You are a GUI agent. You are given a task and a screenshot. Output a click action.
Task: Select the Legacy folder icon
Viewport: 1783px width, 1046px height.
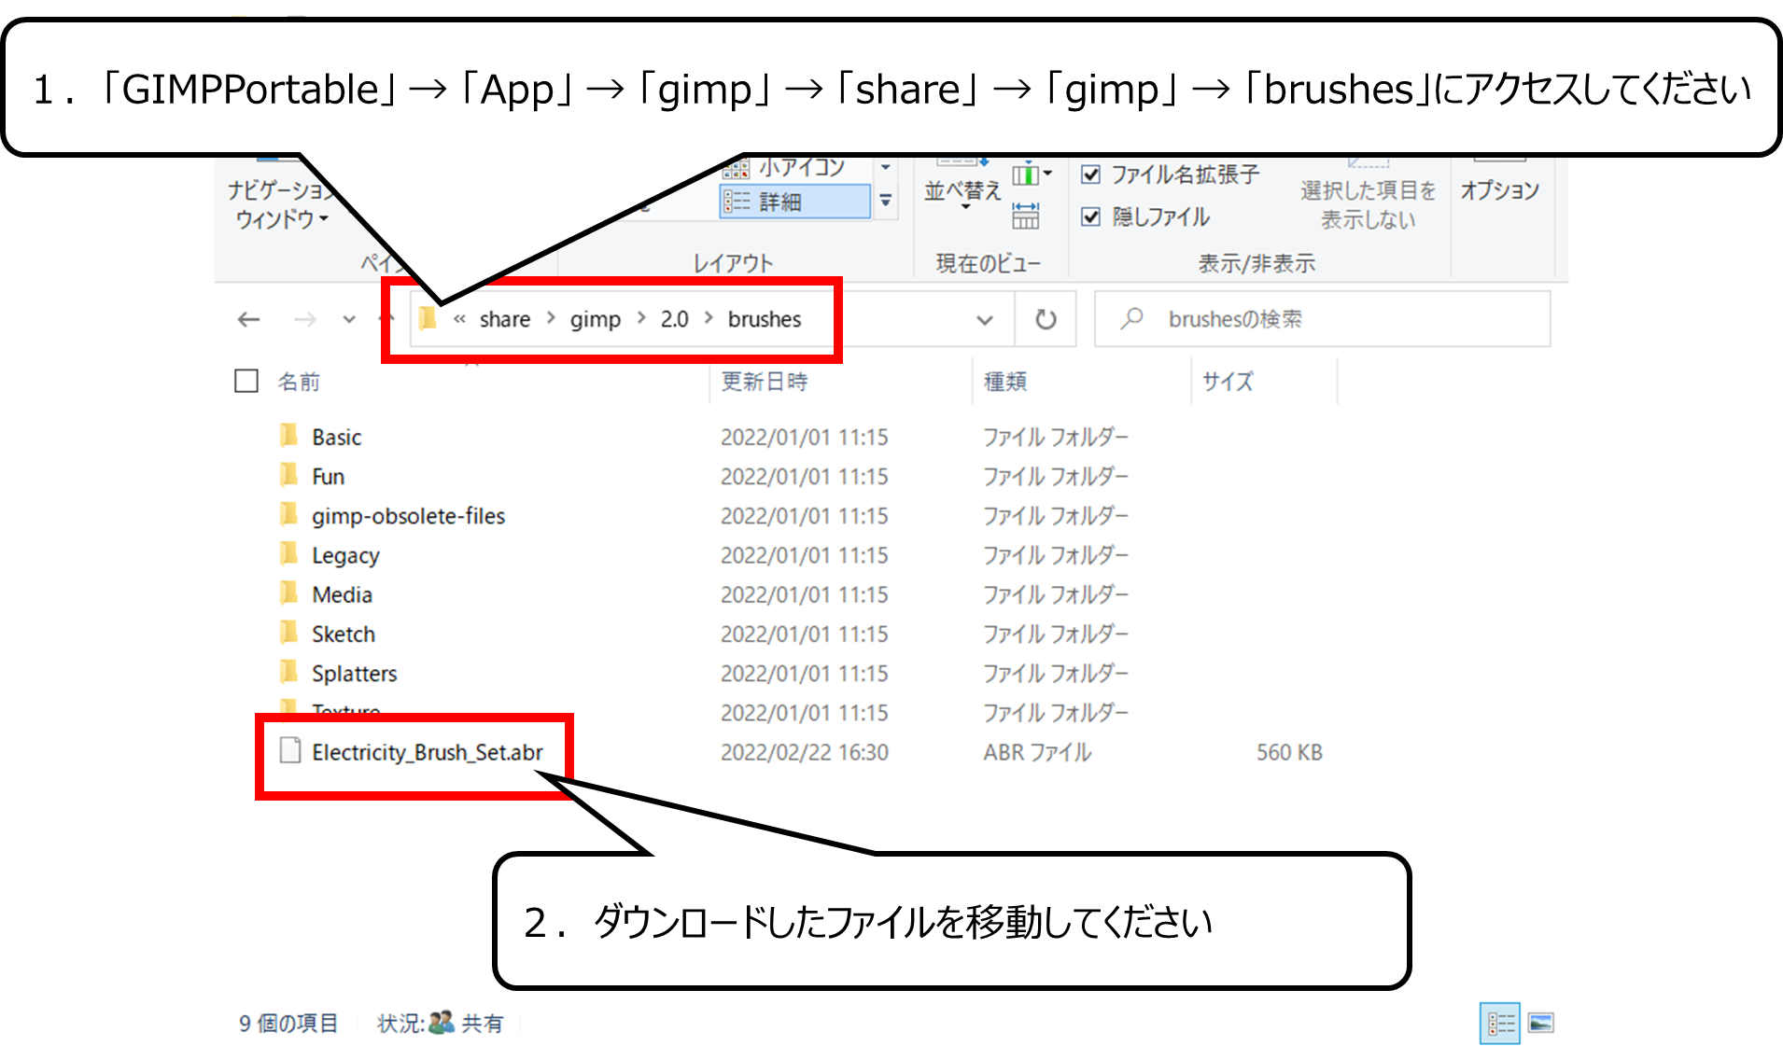[x=289, y=554]
